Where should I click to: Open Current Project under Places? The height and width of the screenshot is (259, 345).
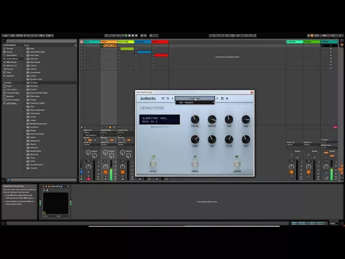(13, 93)
